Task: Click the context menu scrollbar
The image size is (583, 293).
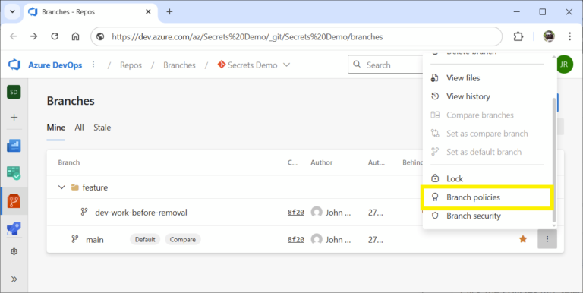Action: tap(554, 159)
